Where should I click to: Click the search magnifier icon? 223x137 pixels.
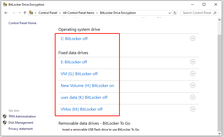tap(215, 13)
